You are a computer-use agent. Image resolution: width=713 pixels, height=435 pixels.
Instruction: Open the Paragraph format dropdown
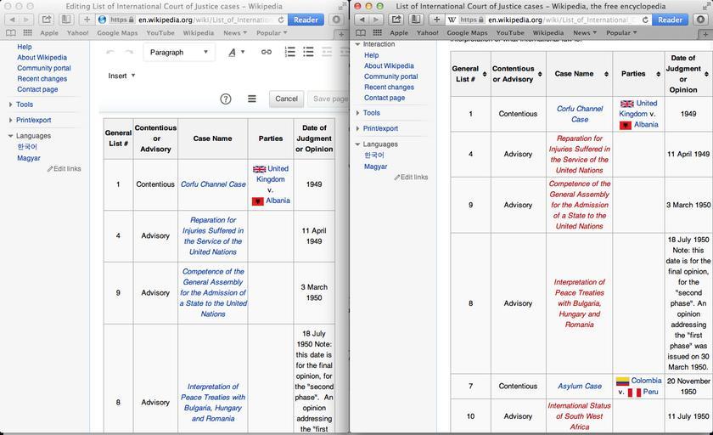pyautogui.click(x=178, y=52)
